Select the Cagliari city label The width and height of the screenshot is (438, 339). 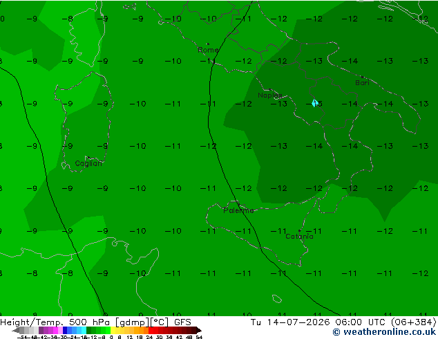[88, 163]
